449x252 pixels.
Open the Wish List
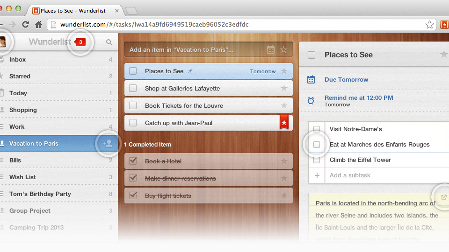[x=59, y=177]
